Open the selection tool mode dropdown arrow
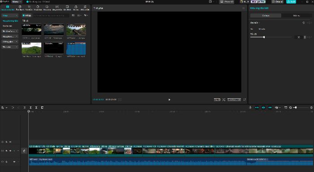314x172 pixels. pyautogui.click(x=7, y=108)
